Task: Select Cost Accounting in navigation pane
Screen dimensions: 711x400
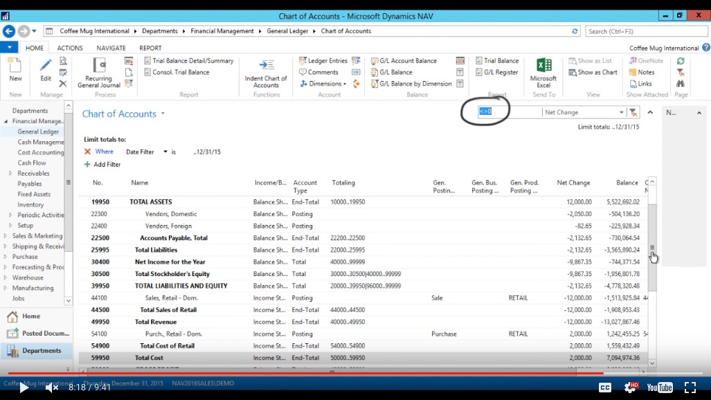Action: 41,152
